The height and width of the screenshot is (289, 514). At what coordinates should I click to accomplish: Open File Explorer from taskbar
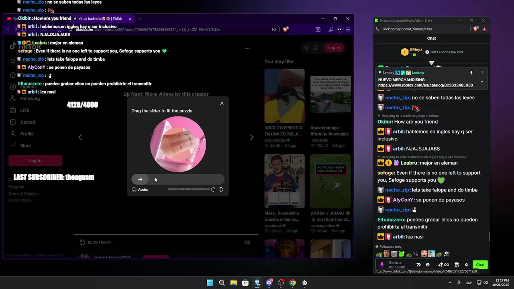(x=233, y=283)
